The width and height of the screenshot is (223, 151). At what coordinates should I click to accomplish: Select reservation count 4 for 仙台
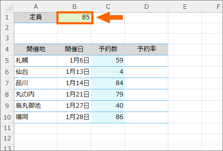pos(108,72)
